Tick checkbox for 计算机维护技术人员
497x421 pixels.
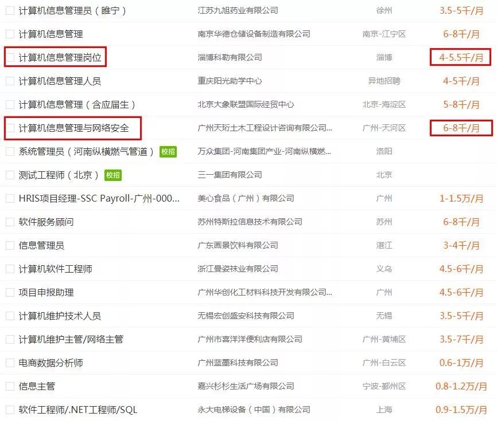coord(10,316)
